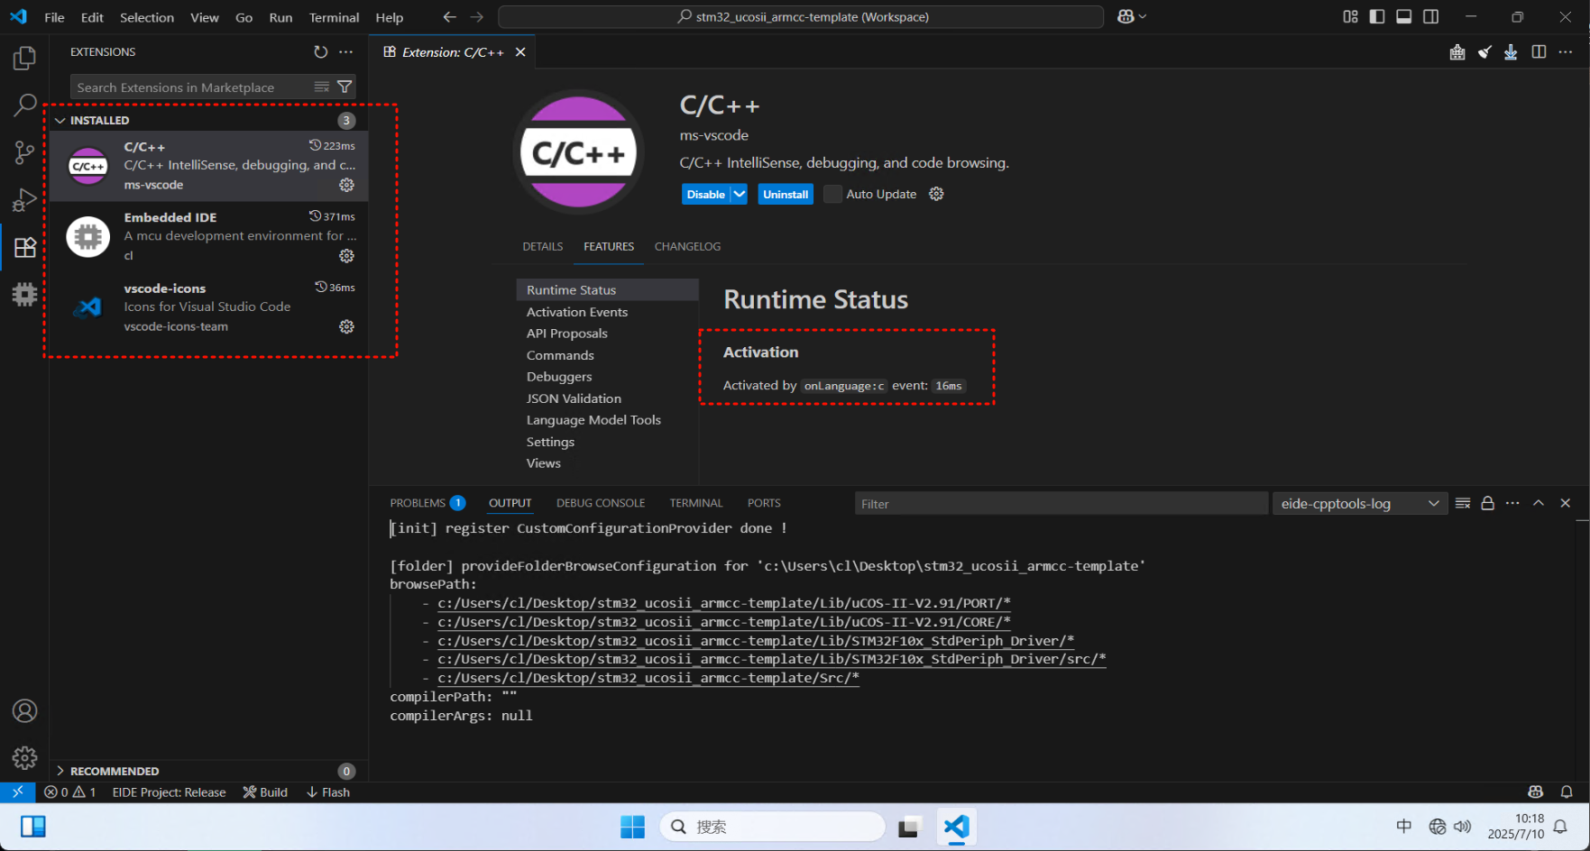Switch to the CHANGELOG tab
Screen dimensions: 1590x851
click(687, 246)
